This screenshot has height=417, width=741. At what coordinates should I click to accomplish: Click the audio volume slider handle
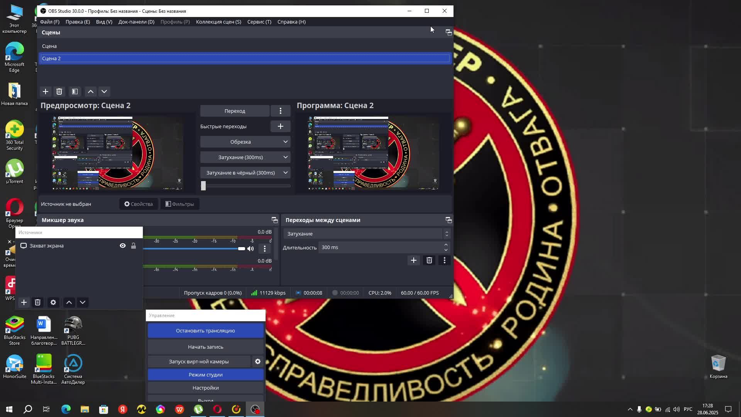(242, 249)
